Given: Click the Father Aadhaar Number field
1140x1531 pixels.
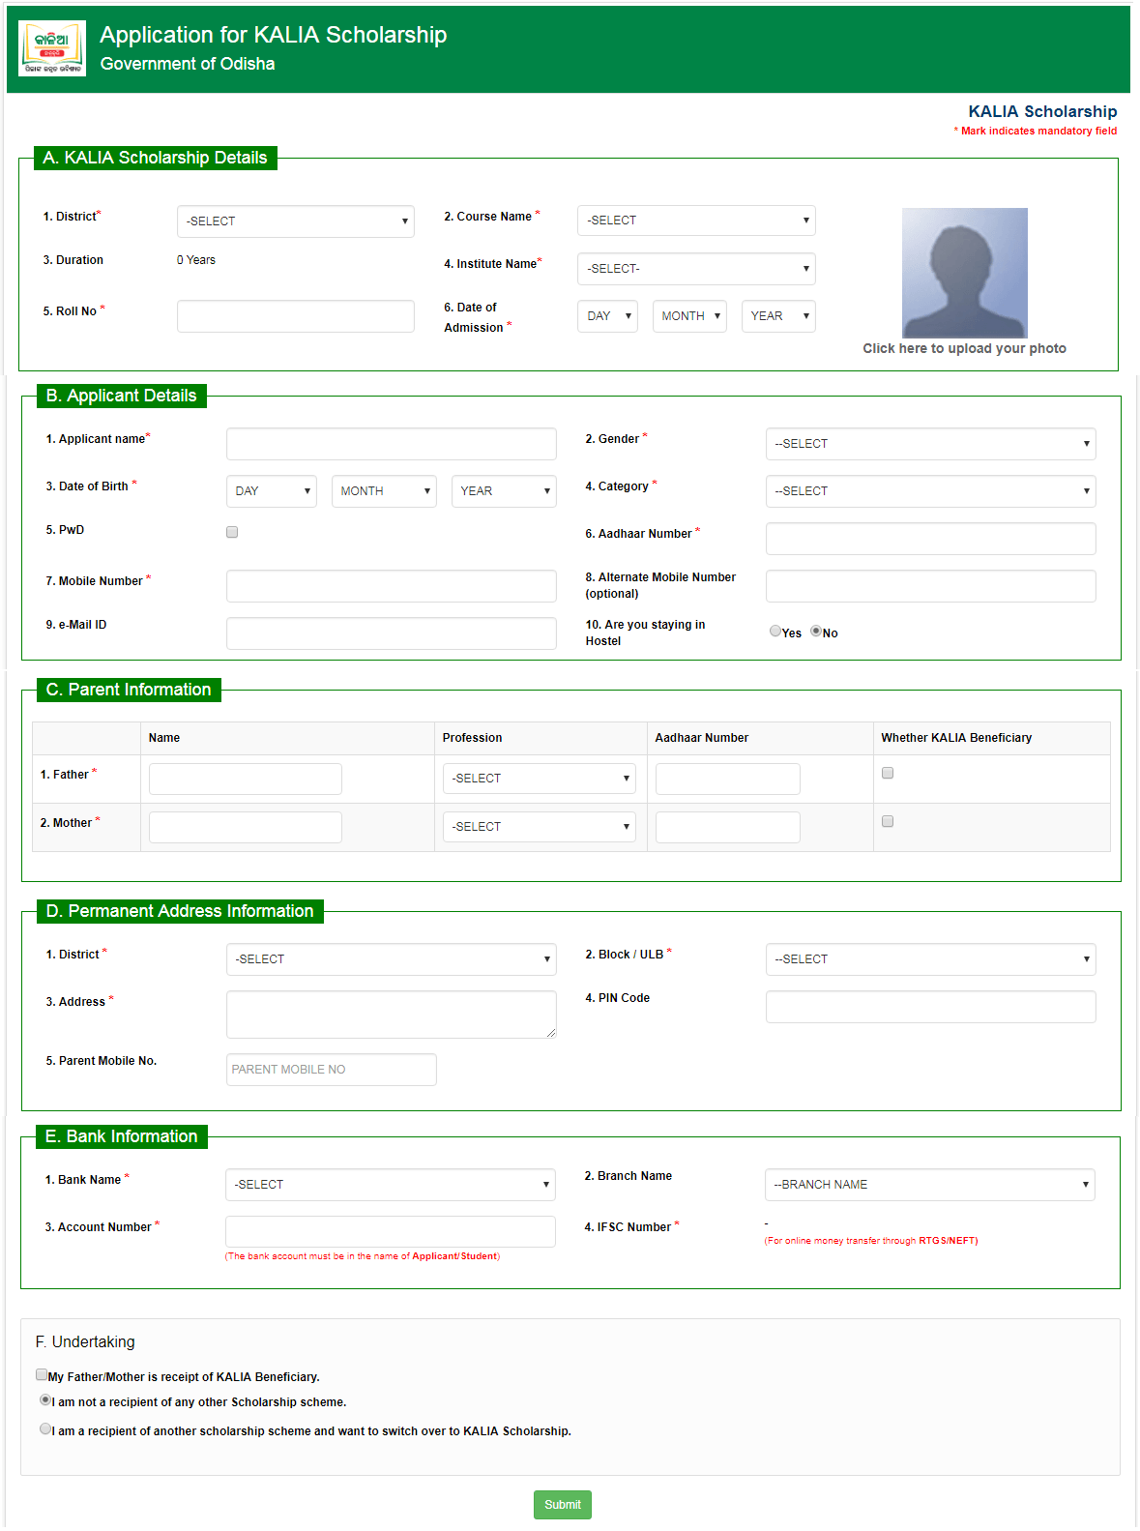Looking at the screenshot, I should 728,779.
